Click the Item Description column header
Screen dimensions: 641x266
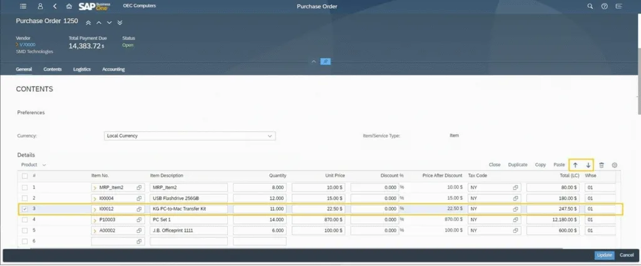(x=167, y=176)
